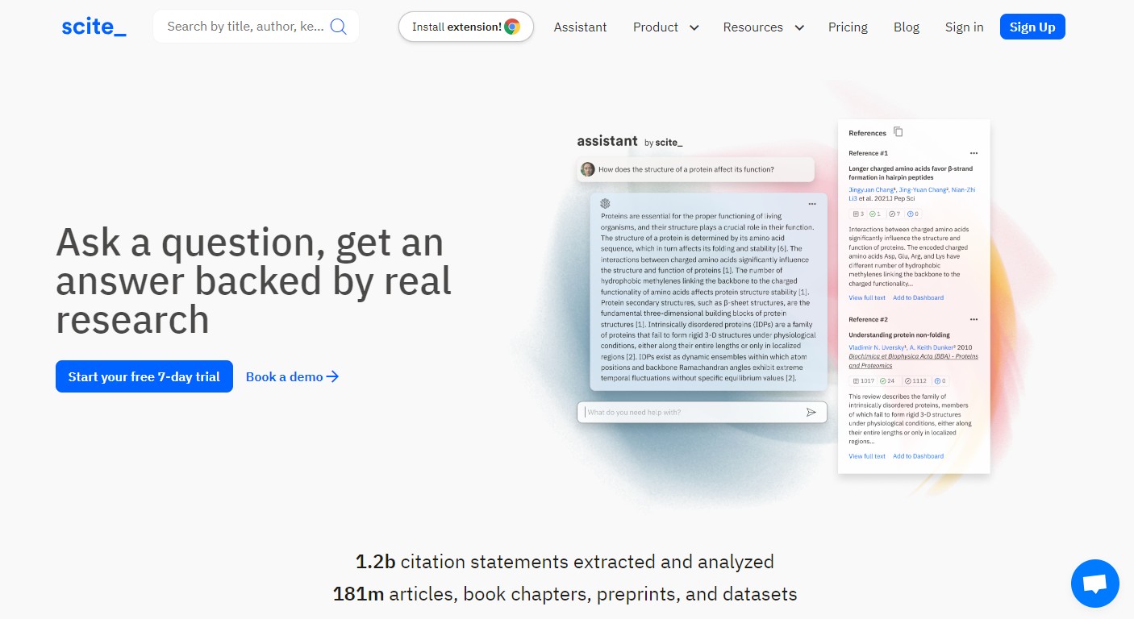Click Sign in in the header
The image size is (1134, 619).
pos(964,27)
